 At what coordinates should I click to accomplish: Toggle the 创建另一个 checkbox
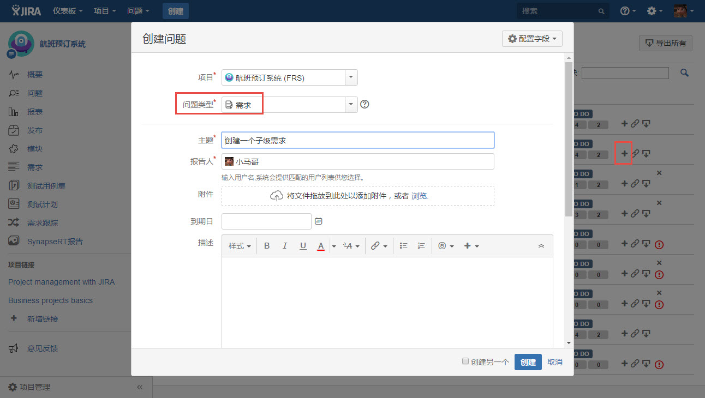[465, 361]
